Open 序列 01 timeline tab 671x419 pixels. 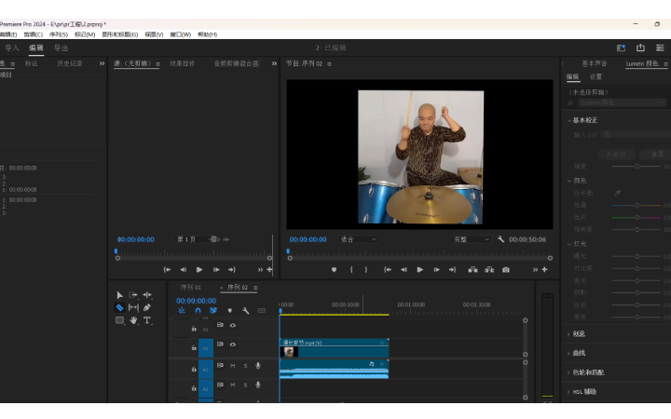pyautogui.click(x=191, y=288)
